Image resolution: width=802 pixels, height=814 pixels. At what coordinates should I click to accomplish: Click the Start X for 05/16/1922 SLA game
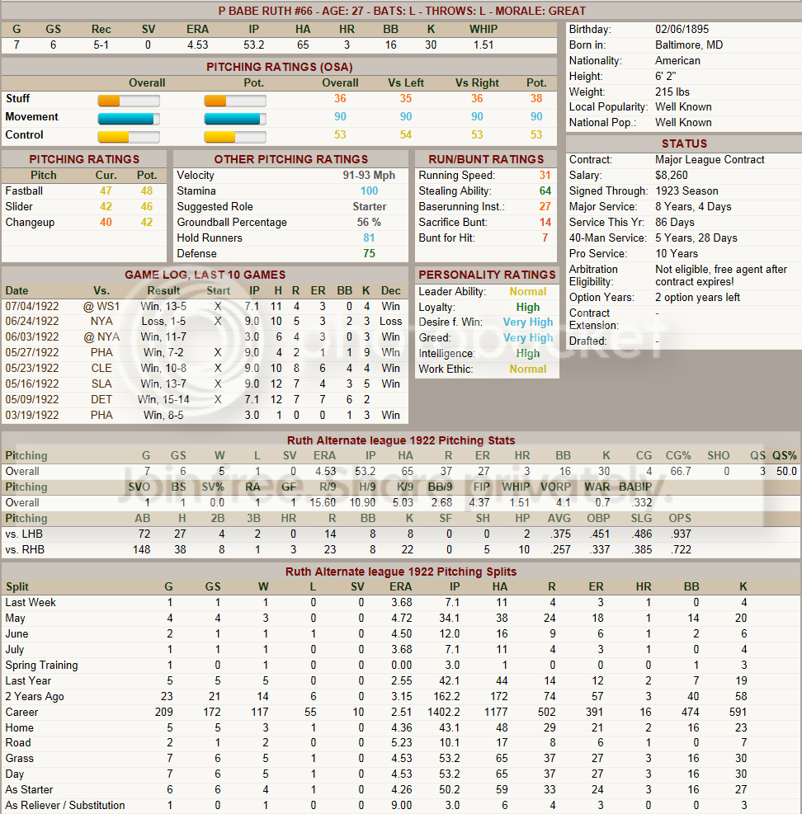218,384
